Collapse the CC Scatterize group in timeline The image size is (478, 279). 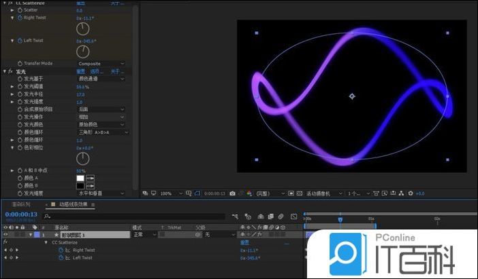[x=46, y=242]
